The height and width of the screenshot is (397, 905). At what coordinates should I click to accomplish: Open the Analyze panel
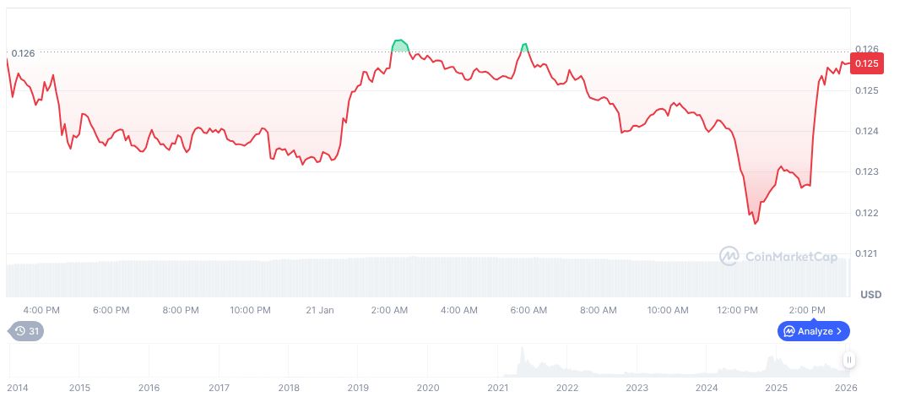(813, 331)
